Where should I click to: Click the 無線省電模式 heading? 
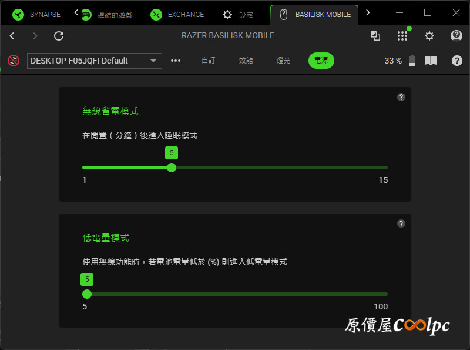110,111
